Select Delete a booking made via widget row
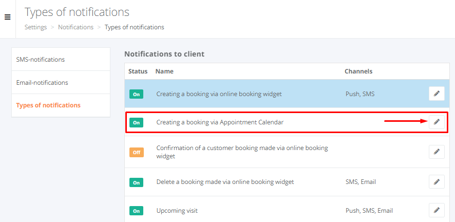455x222 pixels. coord(287,182)
